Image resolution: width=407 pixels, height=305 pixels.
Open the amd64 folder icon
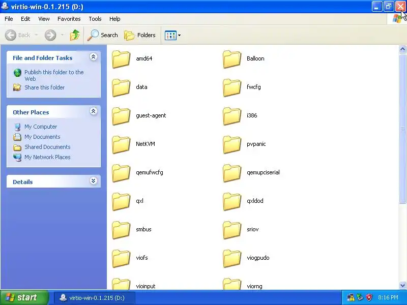(x=121, y=59)
